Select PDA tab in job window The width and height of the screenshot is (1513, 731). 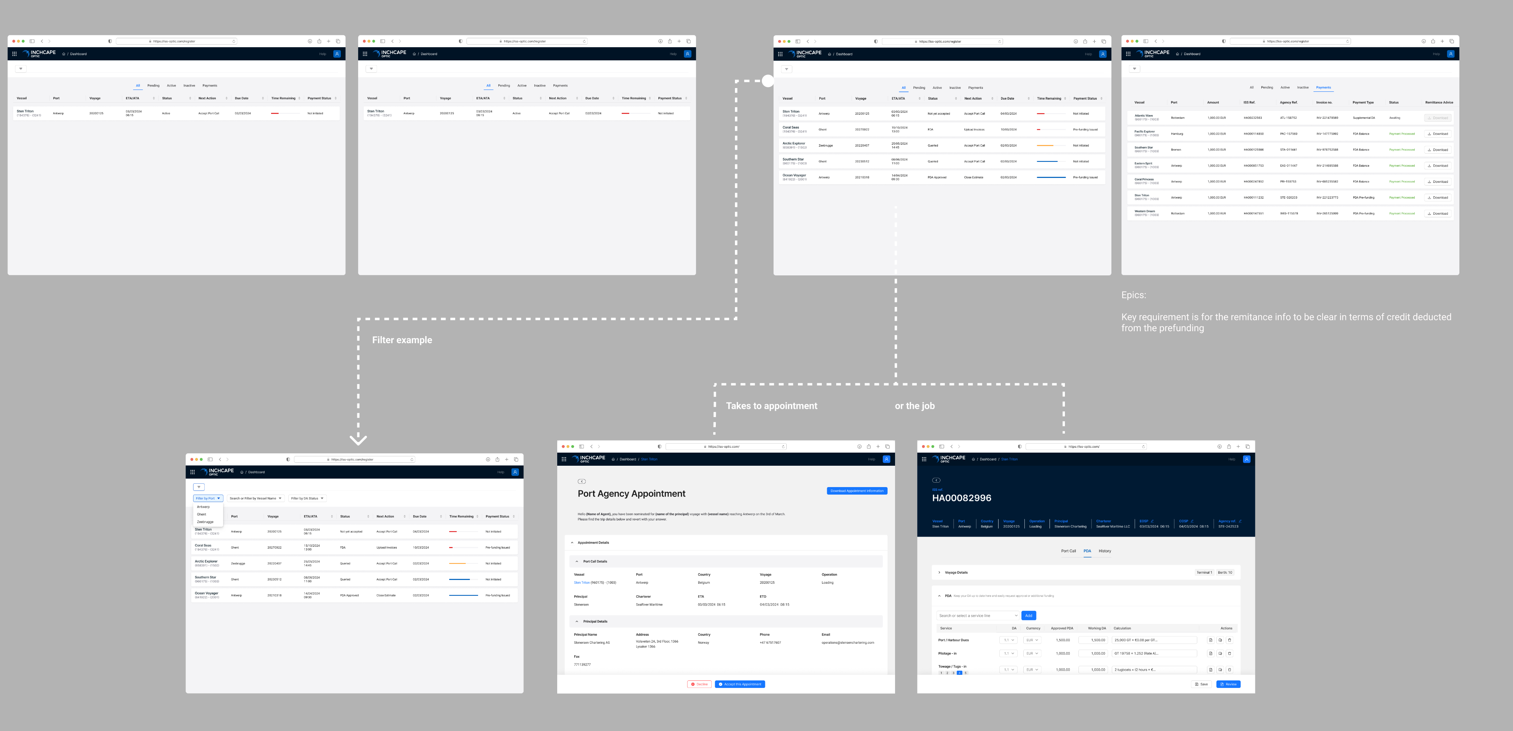coord(1087,551)
